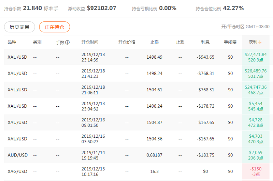This screenshot has height=181, width=273.
Task: Click the info icon beside 手数
Action: (68, 42)
